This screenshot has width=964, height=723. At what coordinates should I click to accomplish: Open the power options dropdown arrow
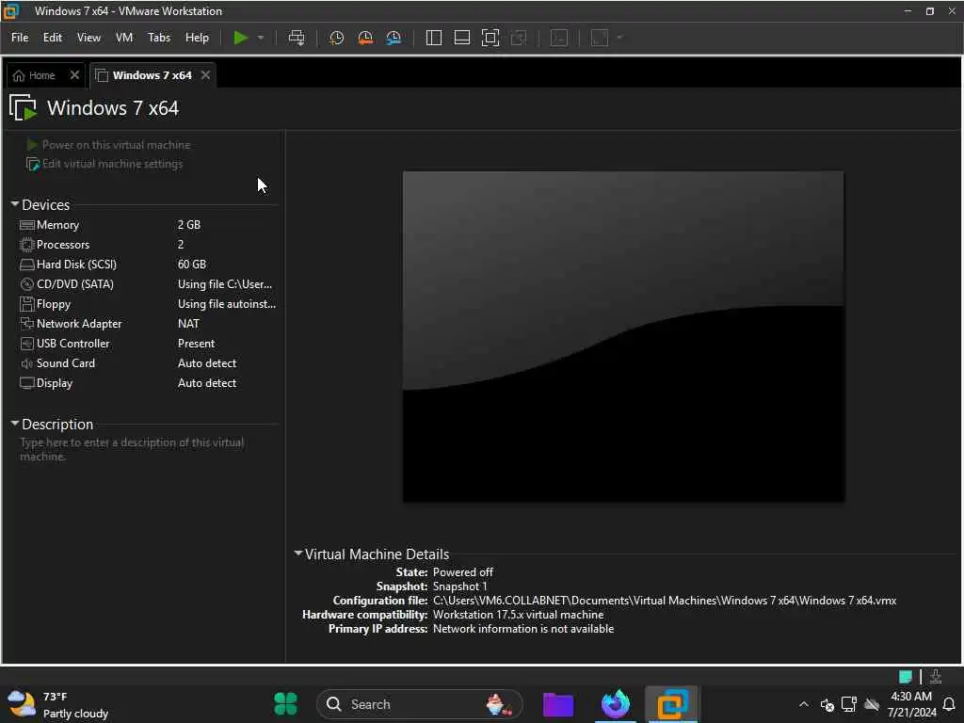click(261, 38)
